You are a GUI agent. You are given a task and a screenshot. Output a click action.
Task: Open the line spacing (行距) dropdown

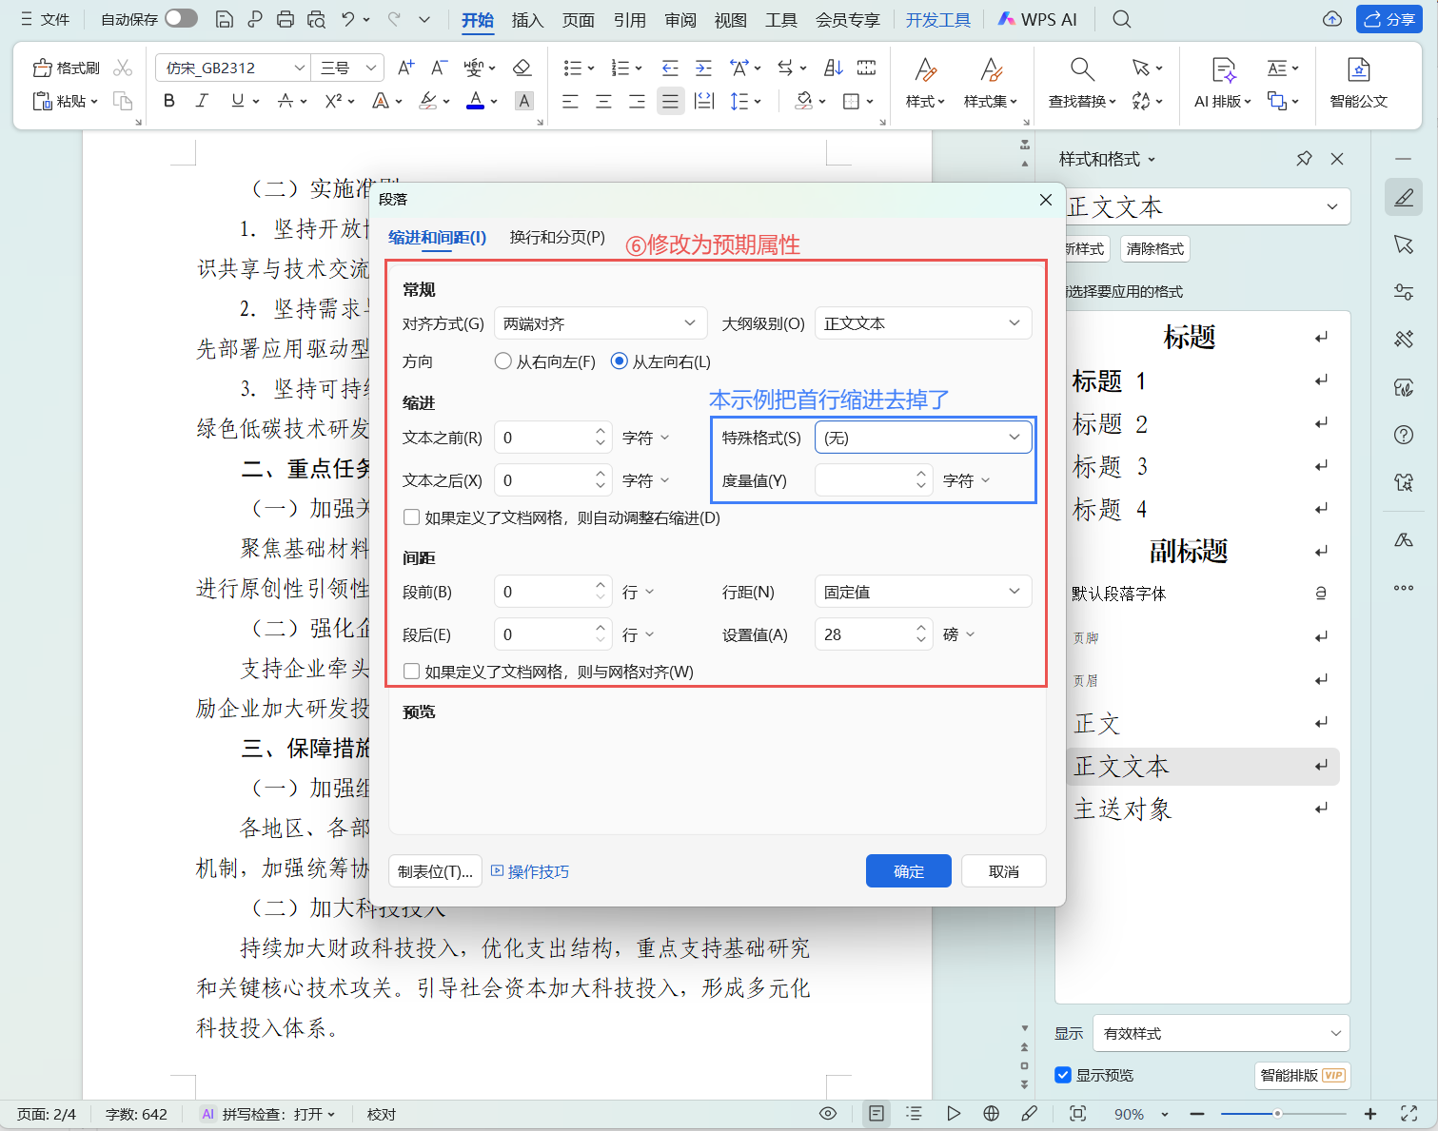[x=922, y=592]
